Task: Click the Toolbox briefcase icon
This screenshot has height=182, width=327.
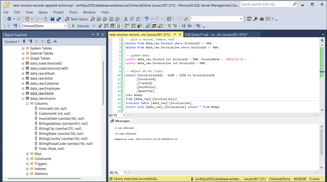Action: [262, 19]
